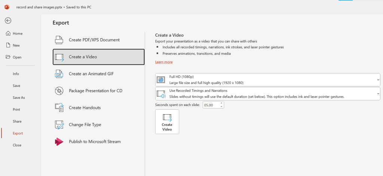
Task: Click the Package Presentation CD icon
Action: coord(59,91)
